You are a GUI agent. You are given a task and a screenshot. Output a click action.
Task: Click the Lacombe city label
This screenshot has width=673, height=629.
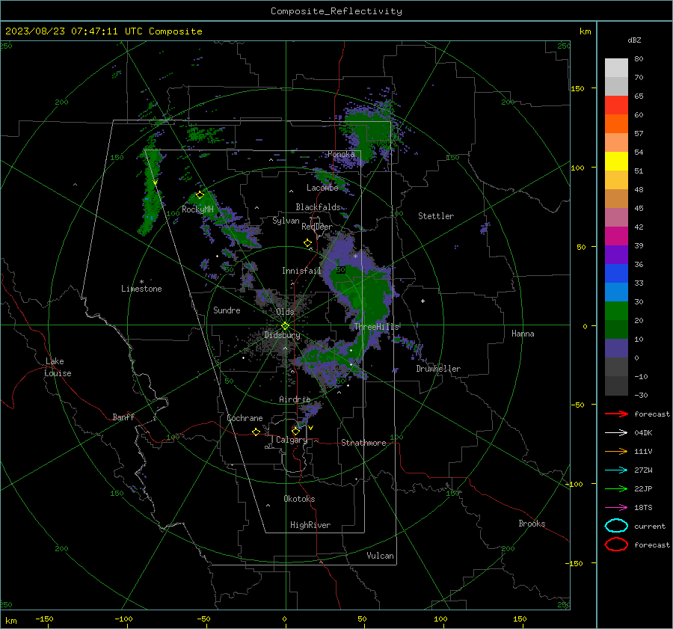point(322,188)
